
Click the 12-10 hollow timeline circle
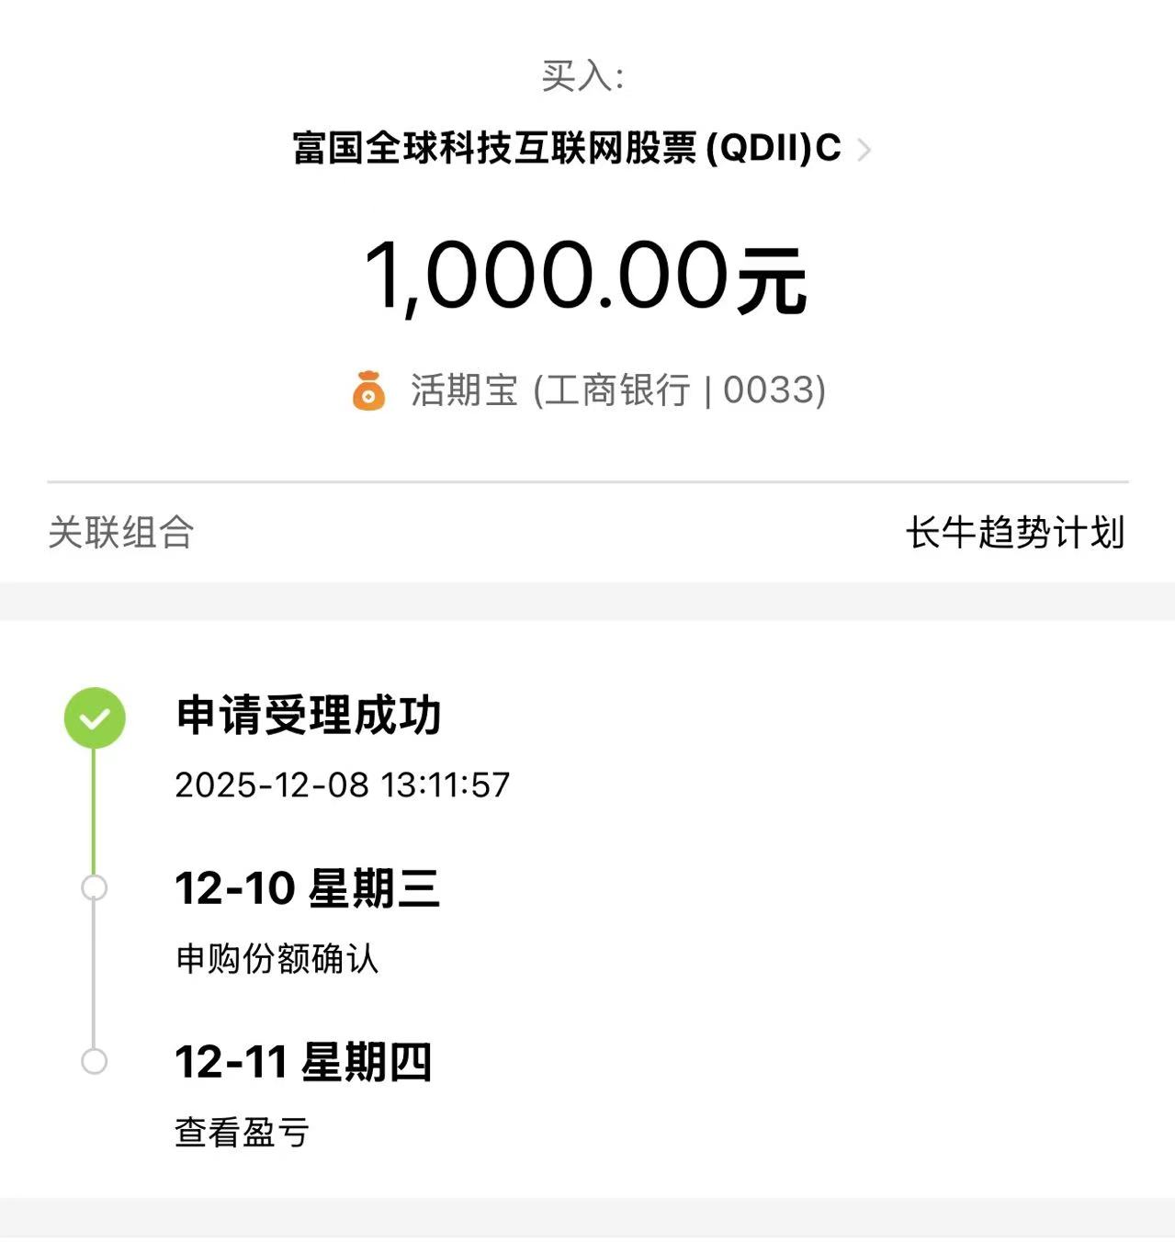pos(94,888)
